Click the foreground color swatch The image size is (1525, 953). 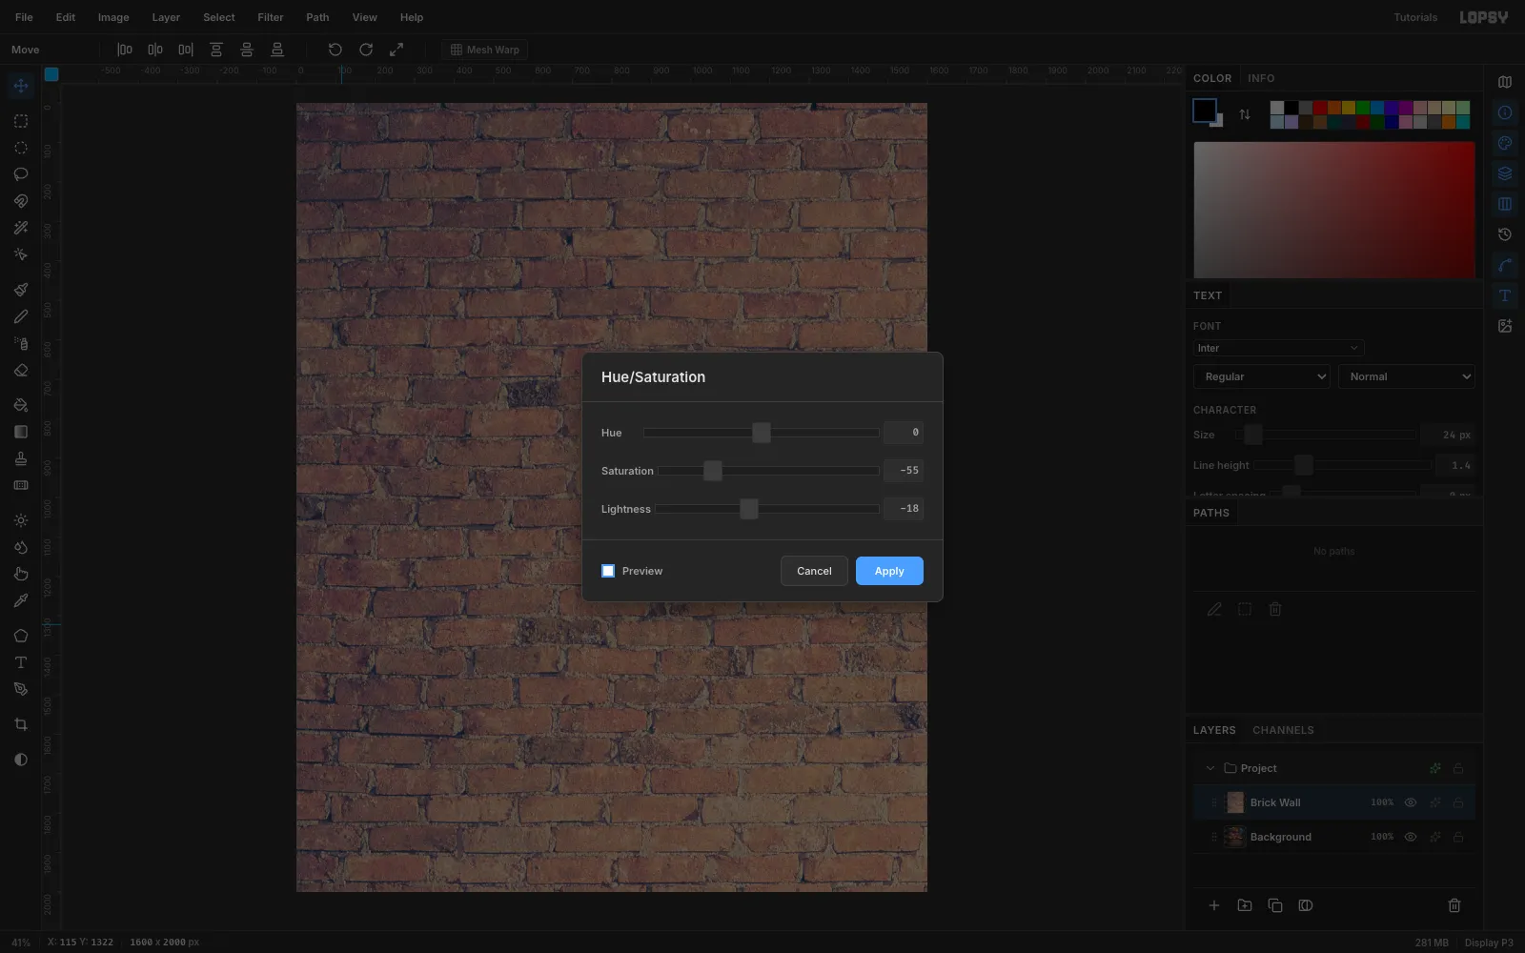[x=1205, y=111]
